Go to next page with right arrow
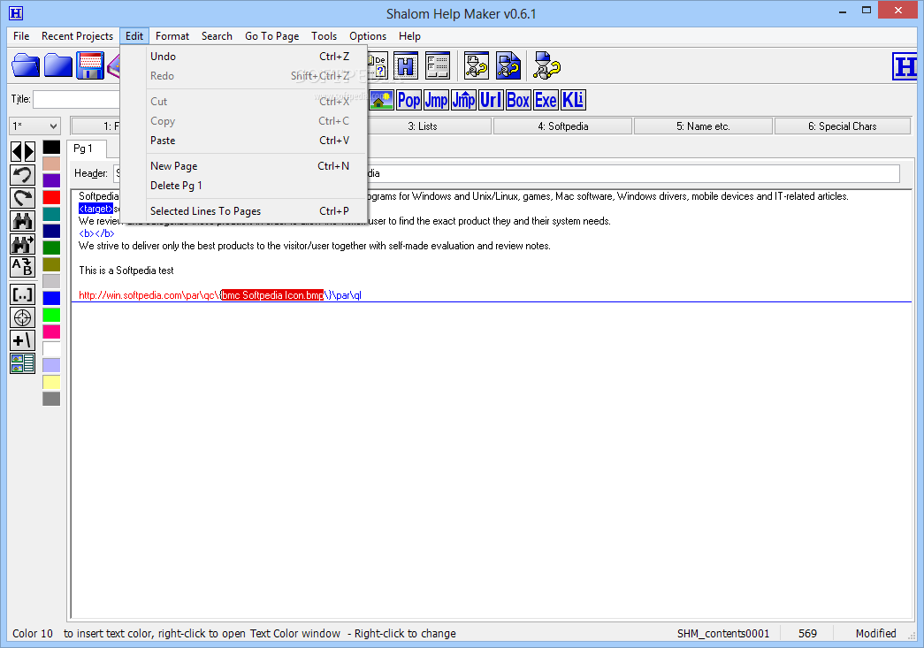Screen dimensions: 924x648 (29, 152)
